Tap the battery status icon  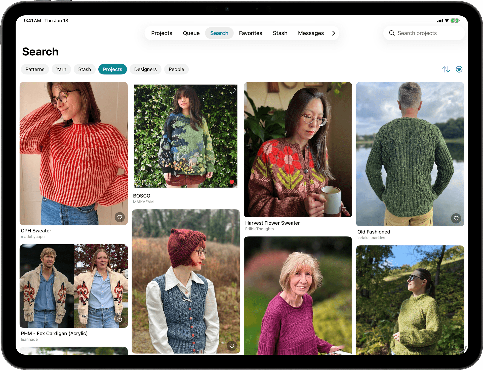(x=455, y=21)
